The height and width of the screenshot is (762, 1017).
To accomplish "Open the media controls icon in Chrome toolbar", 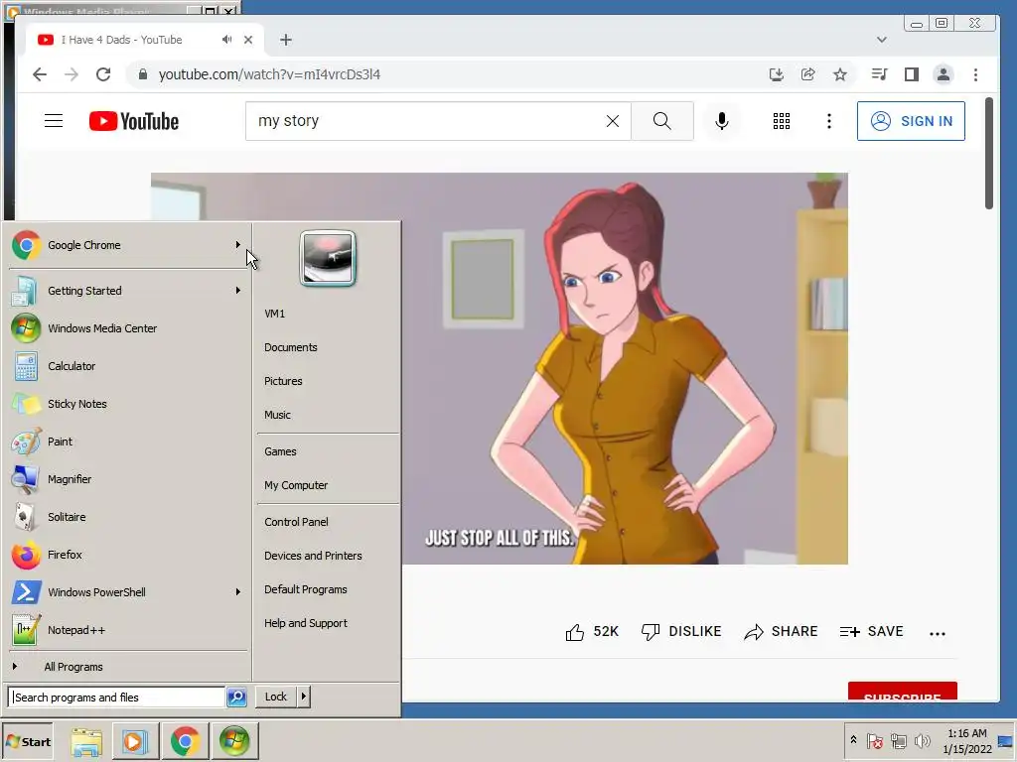I will pyautogui.click(x=880, y=74).
